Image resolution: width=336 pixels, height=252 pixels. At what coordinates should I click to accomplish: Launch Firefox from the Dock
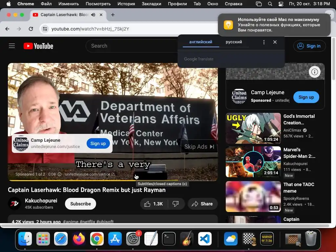[x=79, y=239]
